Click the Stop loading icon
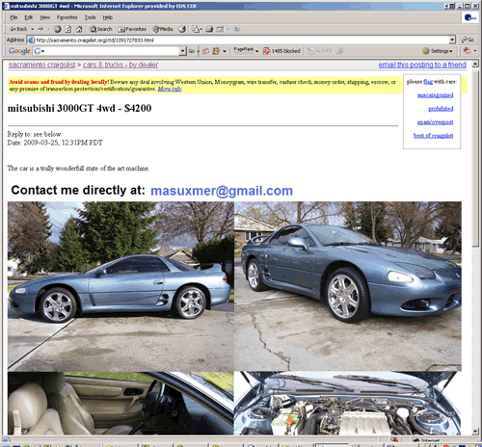 (58, 29)
